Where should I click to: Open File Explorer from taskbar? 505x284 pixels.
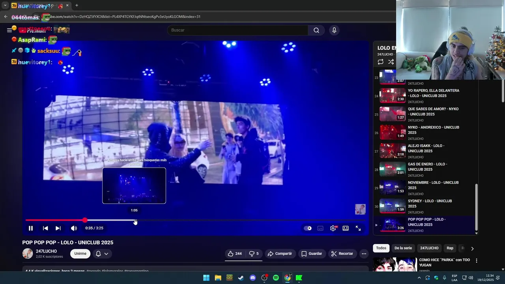click(x=218, y=278)
